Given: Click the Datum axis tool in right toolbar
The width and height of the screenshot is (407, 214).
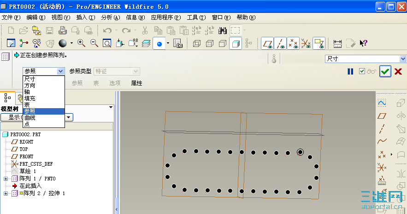Looking at the screenshot, I should click(x=382, y=129).
